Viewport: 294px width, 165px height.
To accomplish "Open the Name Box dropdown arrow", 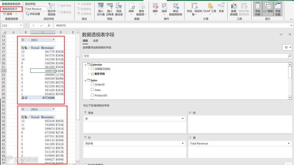I will coord(21,26).
